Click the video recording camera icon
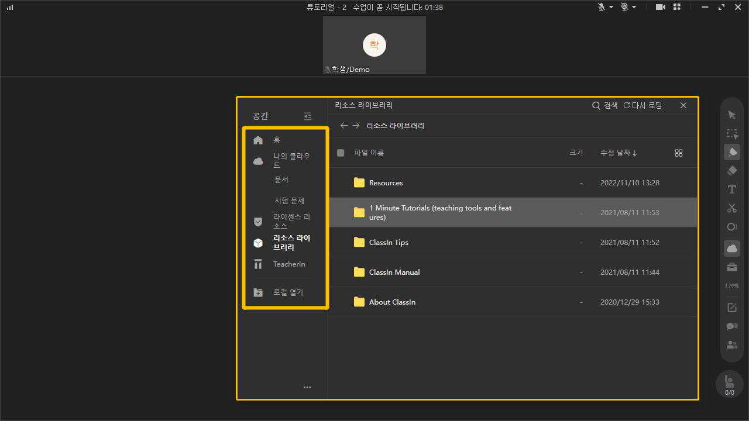Image resolution: width=749 pixels, height=421 pixels. click(x=661, y=7)
